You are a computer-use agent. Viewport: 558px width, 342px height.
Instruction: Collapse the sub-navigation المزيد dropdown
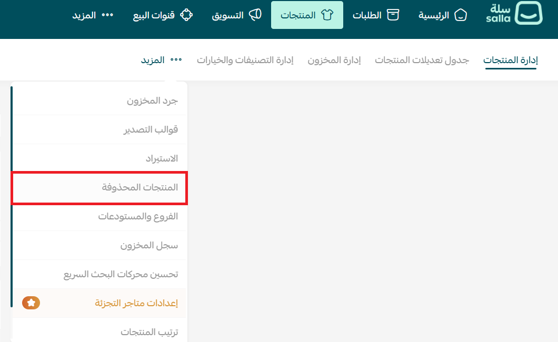161,60
